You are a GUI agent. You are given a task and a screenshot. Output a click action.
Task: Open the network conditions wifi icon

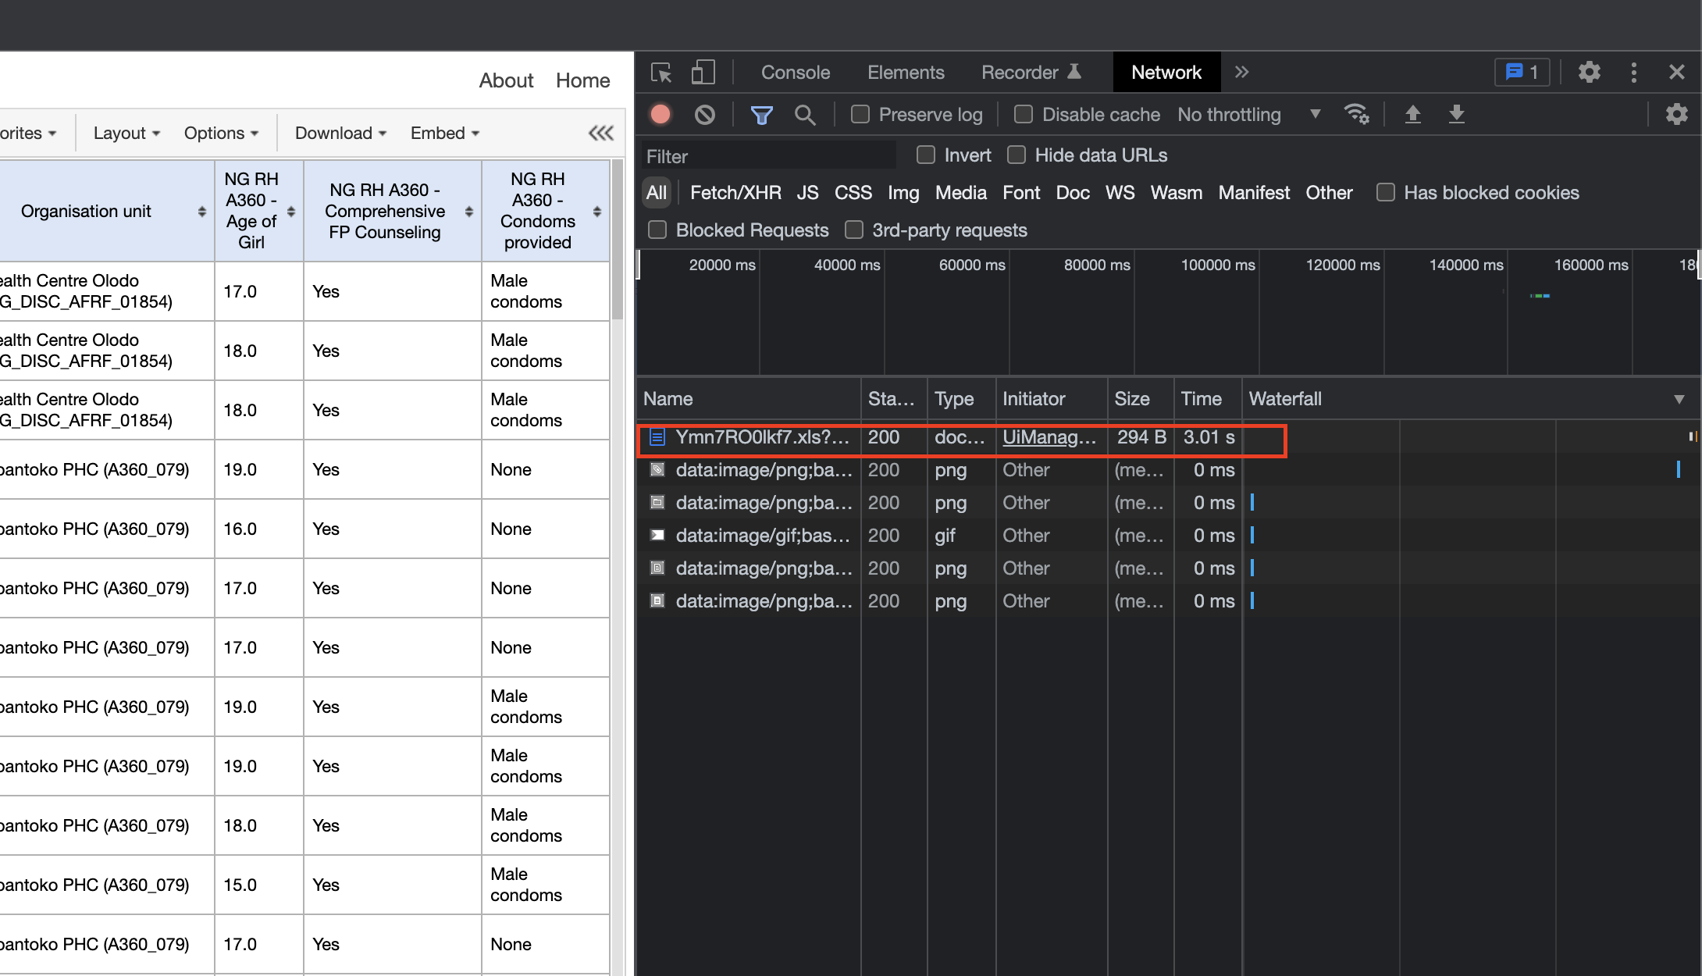pos(1357,115)
